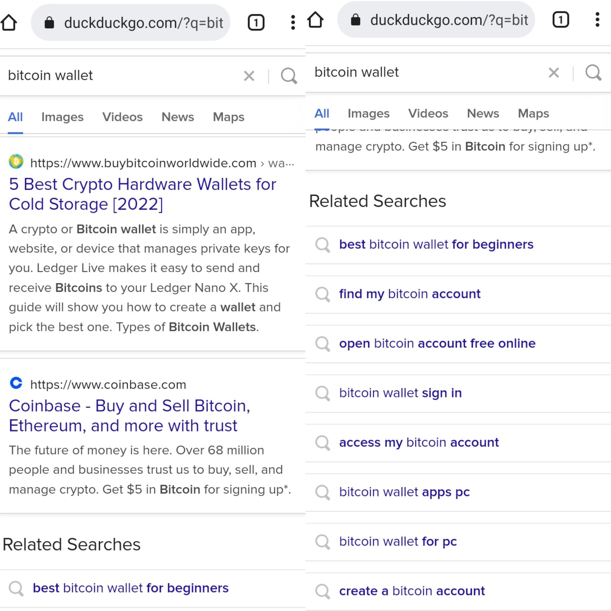Focus the left browser's address bar URL

coord(143,23)
